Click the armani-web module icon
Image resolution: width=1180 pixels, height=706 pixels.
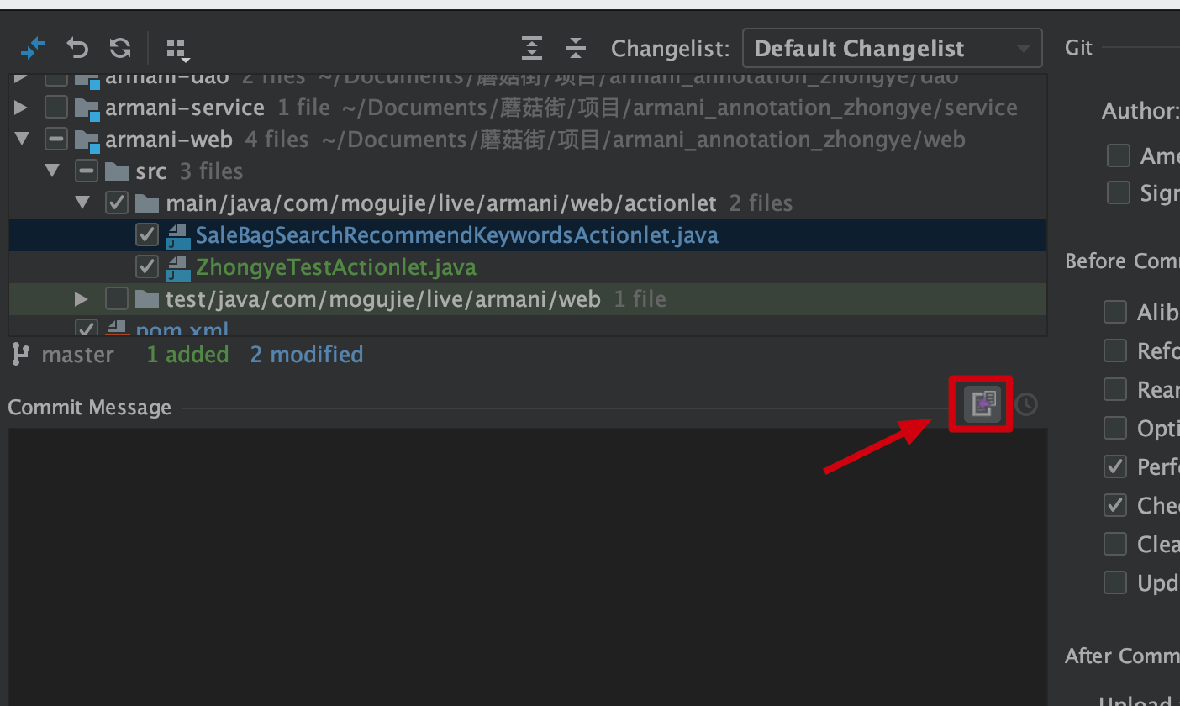[x=86, y=140]
